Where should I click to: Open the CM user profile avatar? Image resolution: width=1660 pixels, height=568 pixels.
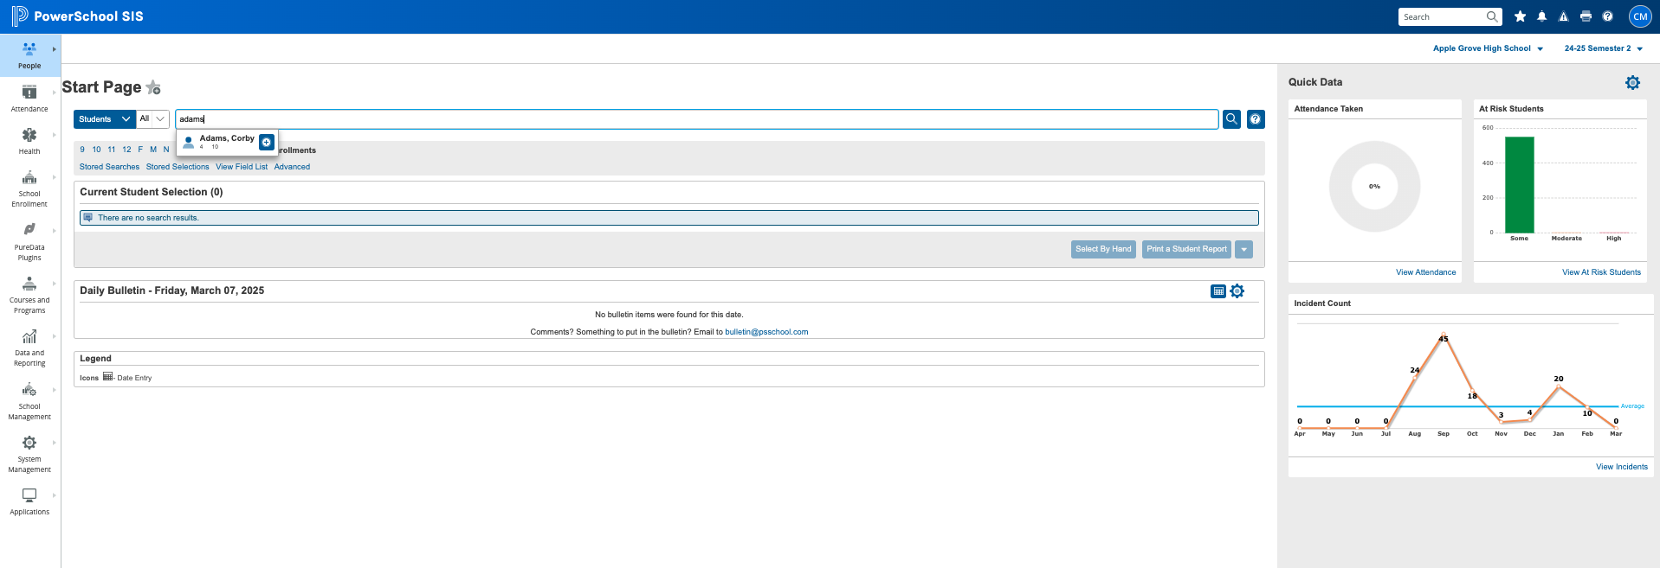[x=1640, y=16]
